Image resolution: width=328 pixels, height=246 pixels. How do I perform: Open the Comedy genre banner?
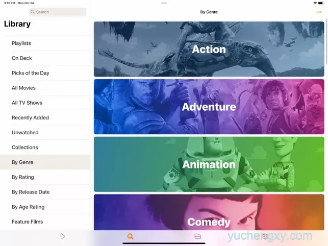coord(209,212)
